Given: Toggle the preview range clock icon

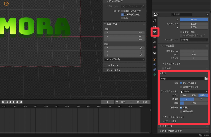Looking at the screenshot, I should coord(117,102).
